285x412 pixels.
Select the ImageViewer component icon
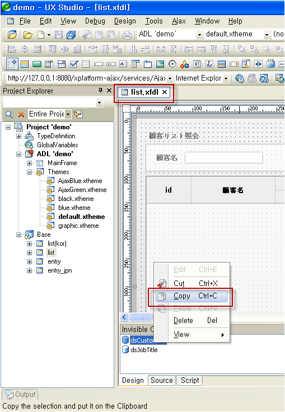click(x=160, y=64)
